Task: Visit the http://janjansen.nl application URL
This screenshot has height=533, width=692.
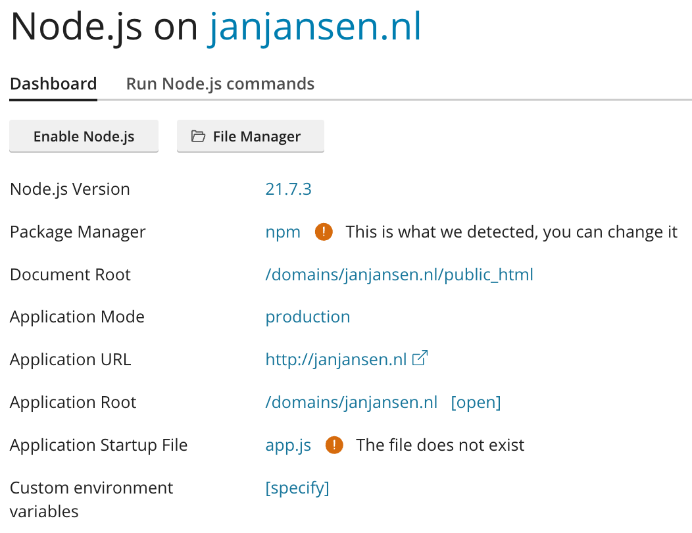Action: (335, 360)
